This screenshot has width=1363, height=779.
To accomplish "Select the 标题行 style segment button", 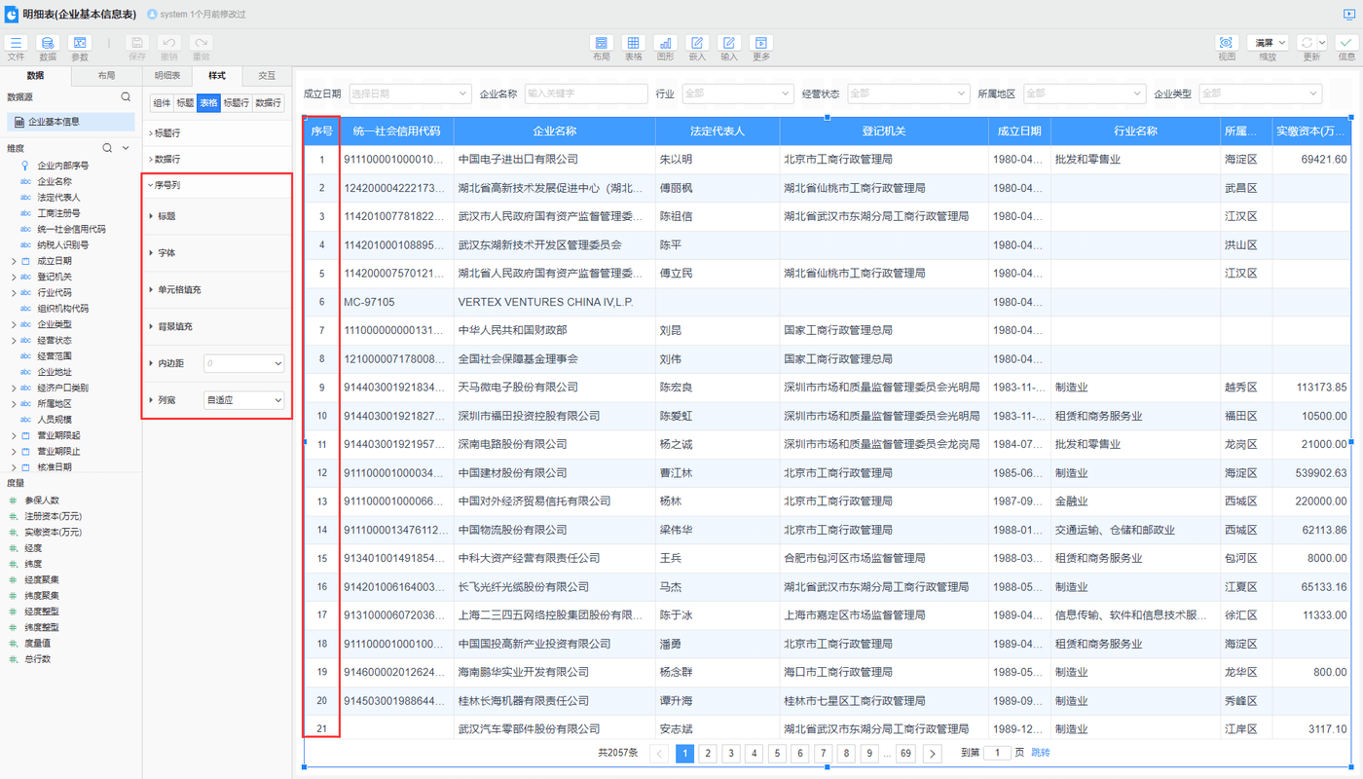I will click(237, 103).
